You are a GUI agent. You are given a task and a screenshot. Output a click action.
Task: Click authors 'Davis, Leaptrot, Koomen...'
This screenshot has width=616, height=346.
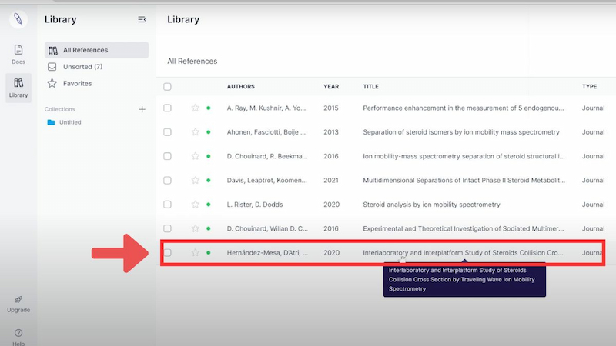click(x=266, y=181)
